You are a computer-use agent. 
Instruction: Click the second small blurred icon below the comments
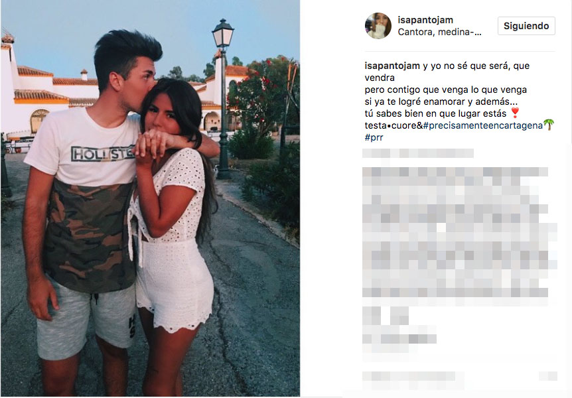[x=399, y=316]
